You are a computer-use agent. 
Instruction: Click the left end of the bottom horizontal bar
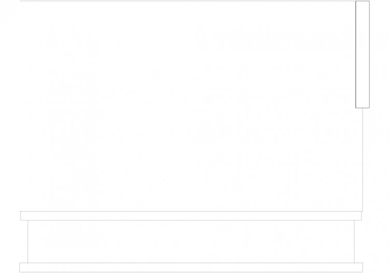[20, 267]
